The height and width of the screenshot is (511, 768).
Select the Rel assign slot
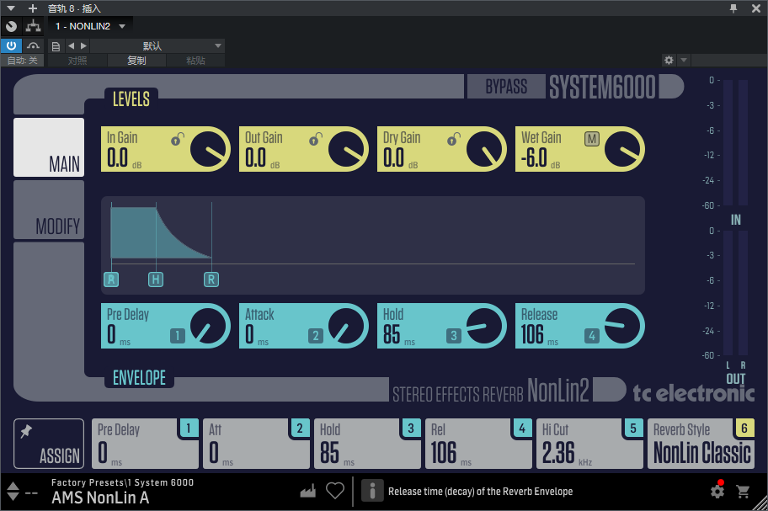coord(478,444)
